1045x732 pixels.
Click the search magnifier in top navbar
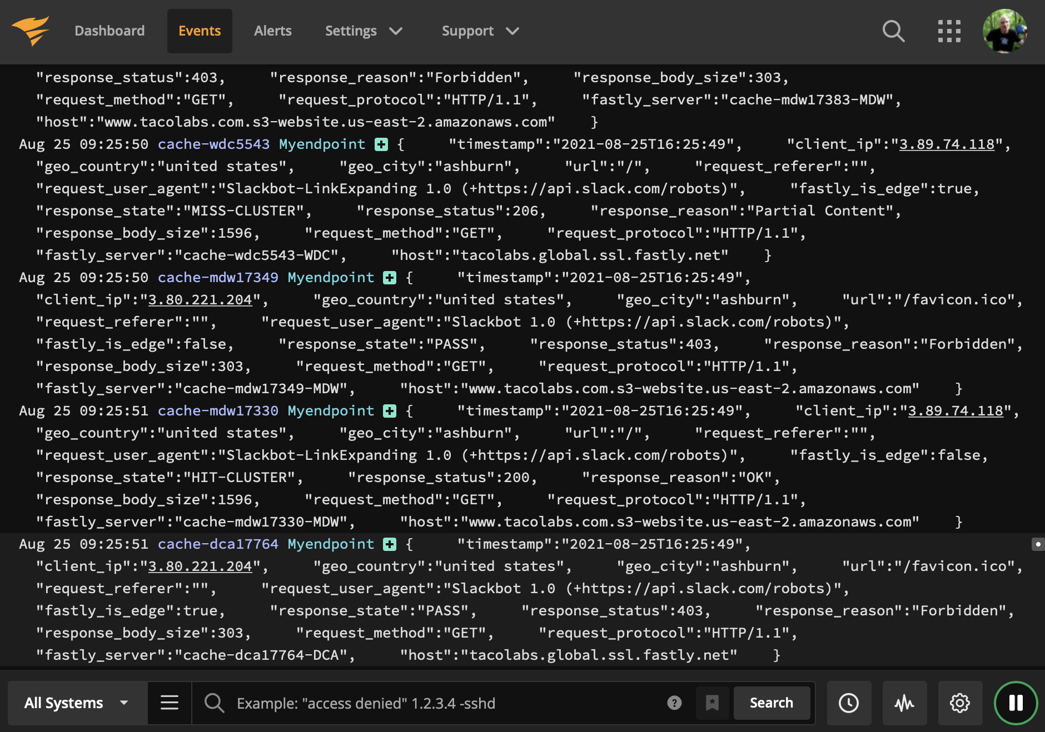(x=893, y=31)
